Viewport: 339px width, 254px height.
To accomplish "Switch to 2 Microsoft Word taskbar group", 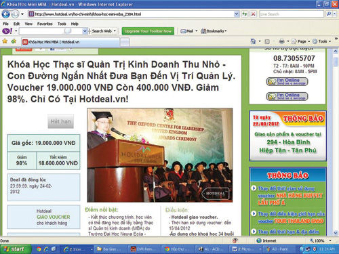I will point(246,249).
